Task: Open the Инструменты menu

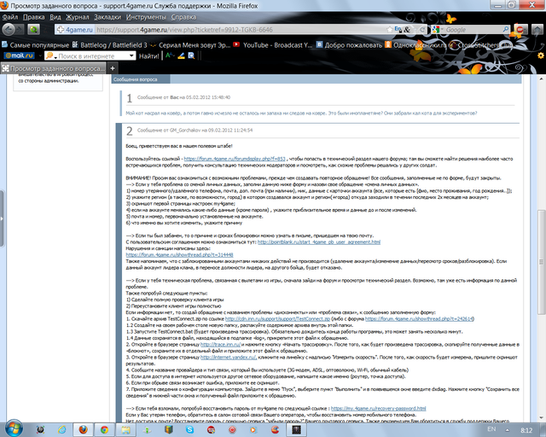Action: 146,17
